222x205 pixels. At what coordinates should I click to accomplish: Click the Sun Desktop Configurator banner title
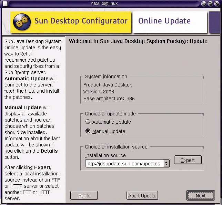[x=81, y=21]
